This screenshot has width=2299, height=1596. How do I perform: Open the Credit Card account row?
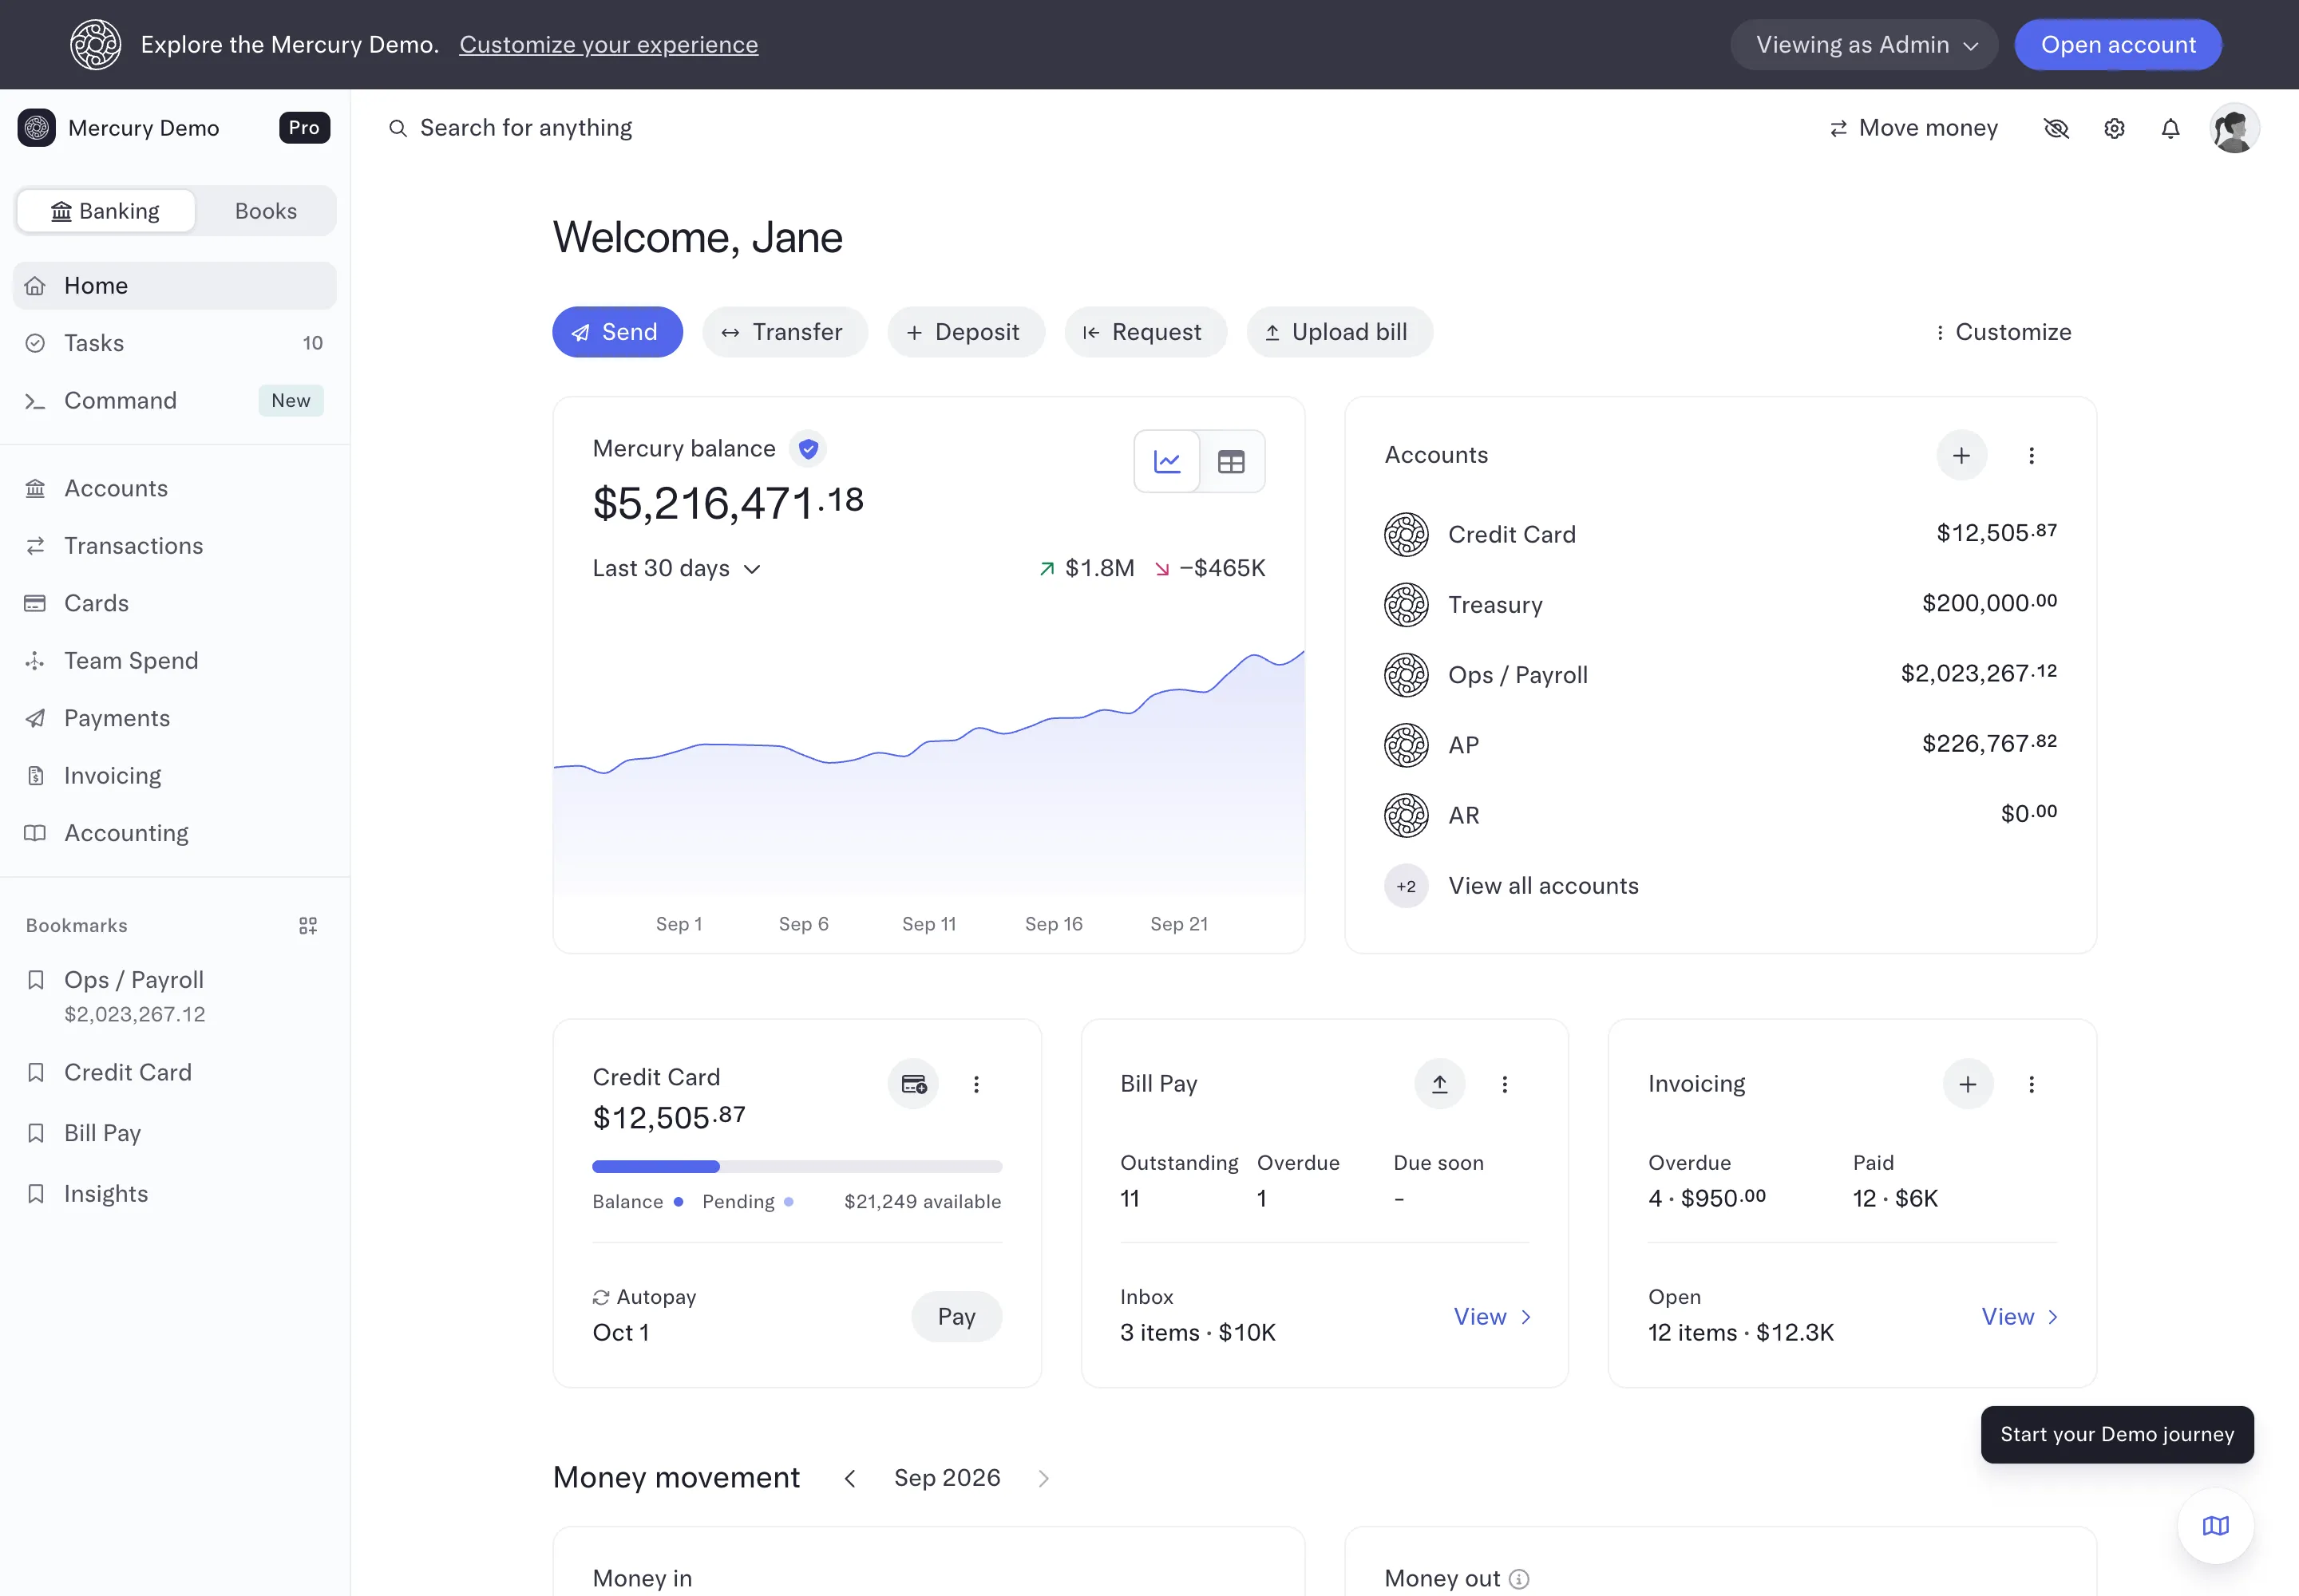click(1719, 534)
